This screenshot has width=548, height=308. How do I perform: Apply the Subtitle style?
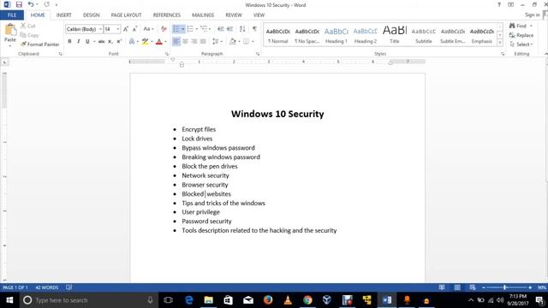coord(424,35)
